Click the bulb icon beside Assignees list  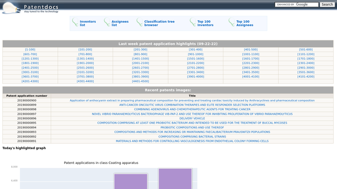coord(107,22)
